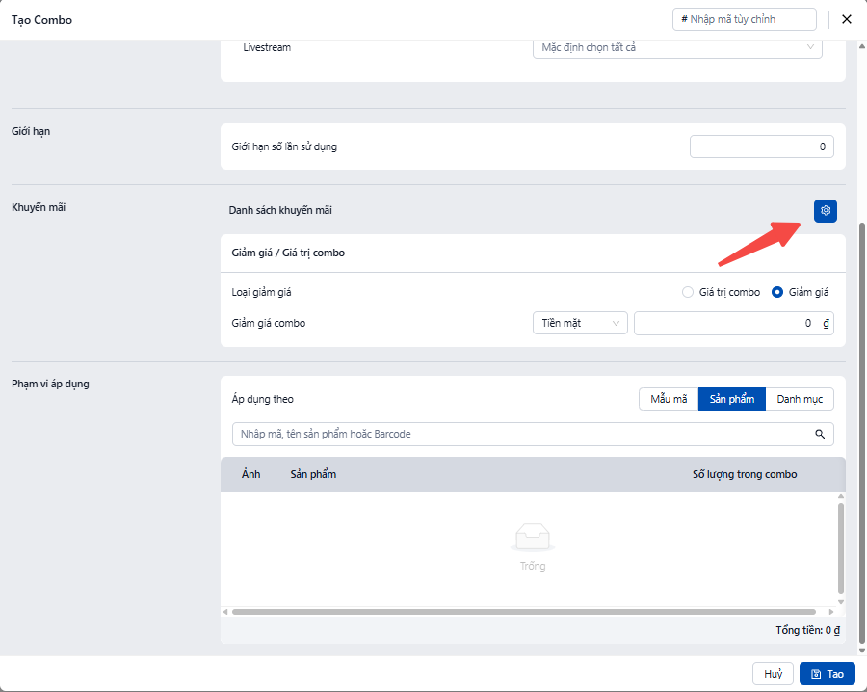Viewport: 867px width, 692px height.
Task: Click the 'Huỷ' cancel button
Action: 773,674
